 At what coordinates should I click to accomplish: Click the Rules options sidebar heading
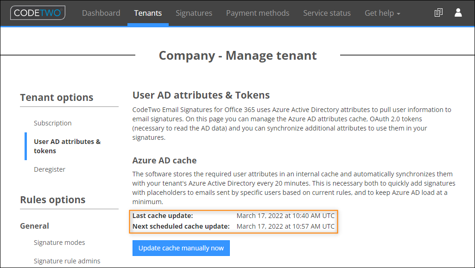(x=53, y=199)
